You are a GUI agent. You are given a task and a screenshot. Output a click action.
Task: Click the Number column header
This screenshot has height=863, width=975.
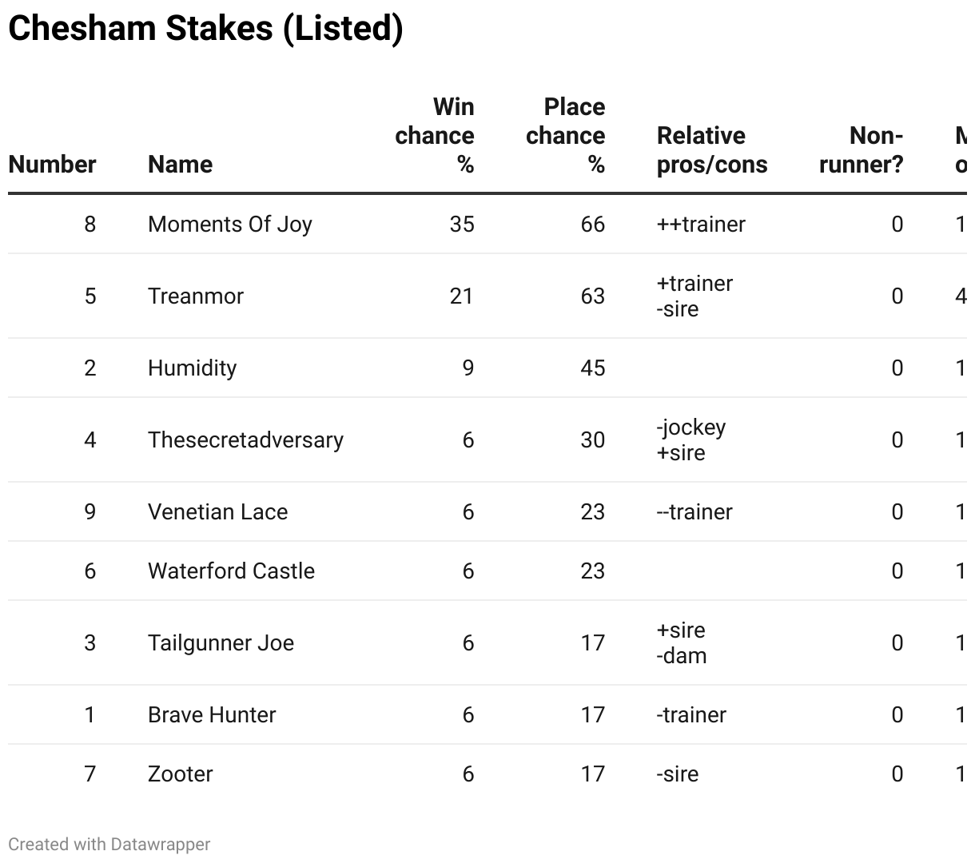click(x=52, y=165)
